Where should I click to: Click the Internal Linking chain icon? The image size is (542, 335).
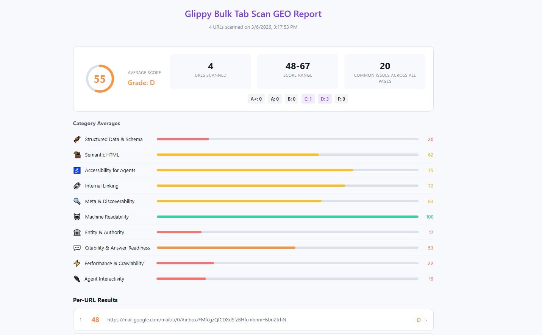(77, 186)
